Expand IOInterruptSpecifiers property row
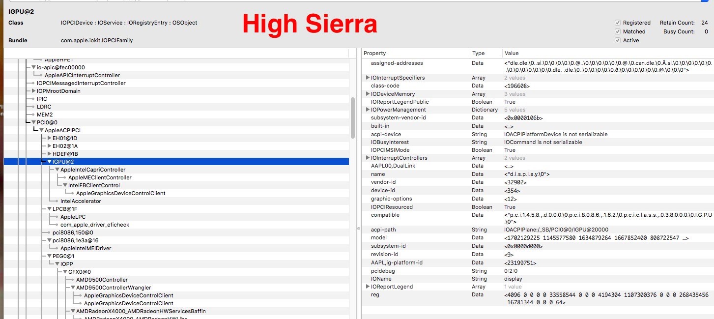The width and height of the screenshot is (714, 319). point(368,78)
